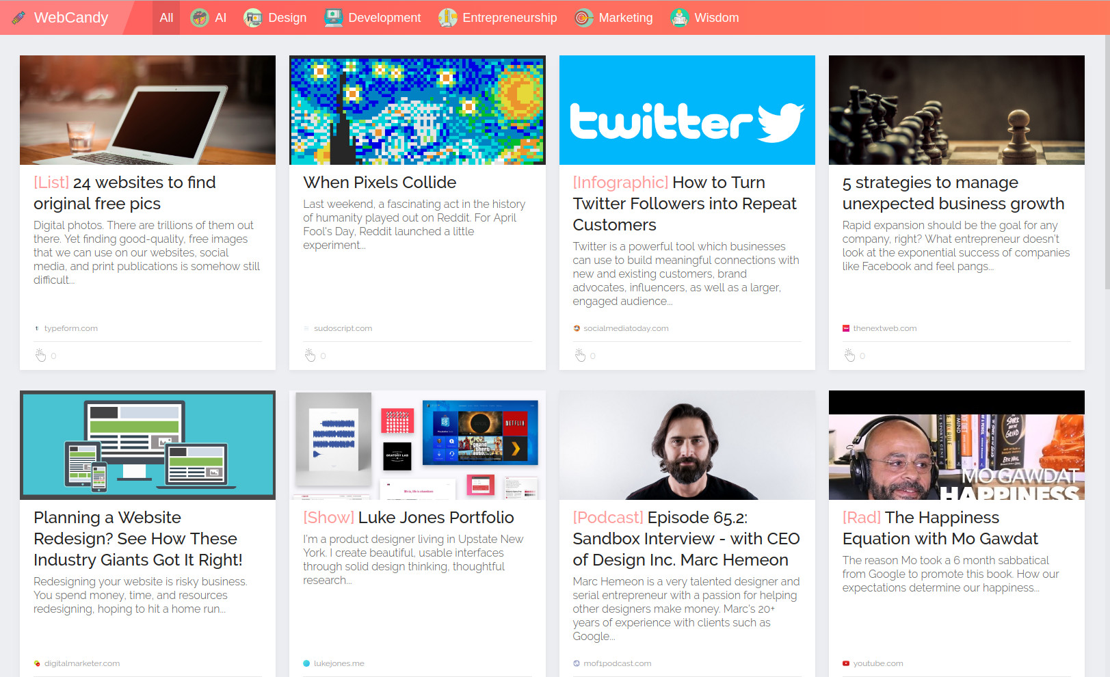
Task: Click the WebCandy pencil logo icon
Action: [18, 17]
